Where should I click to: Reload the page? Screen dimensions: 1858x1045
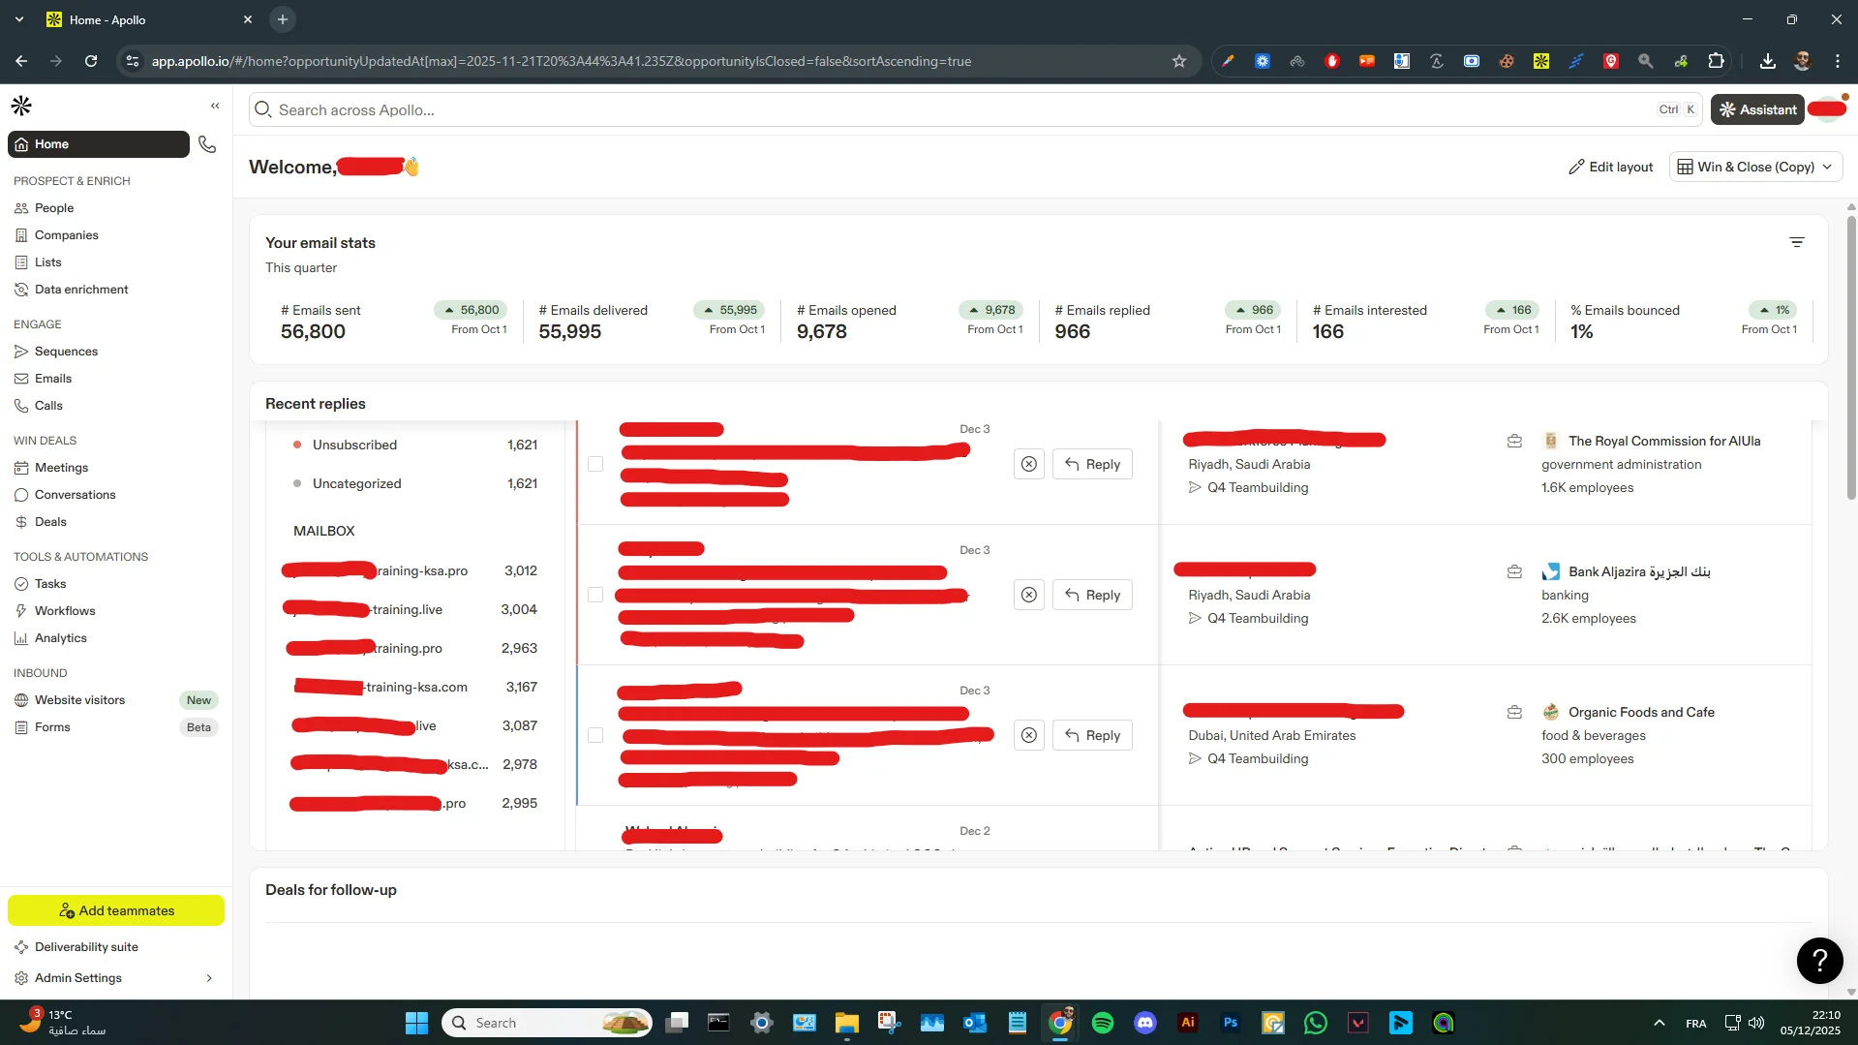(x=91, y=61)
